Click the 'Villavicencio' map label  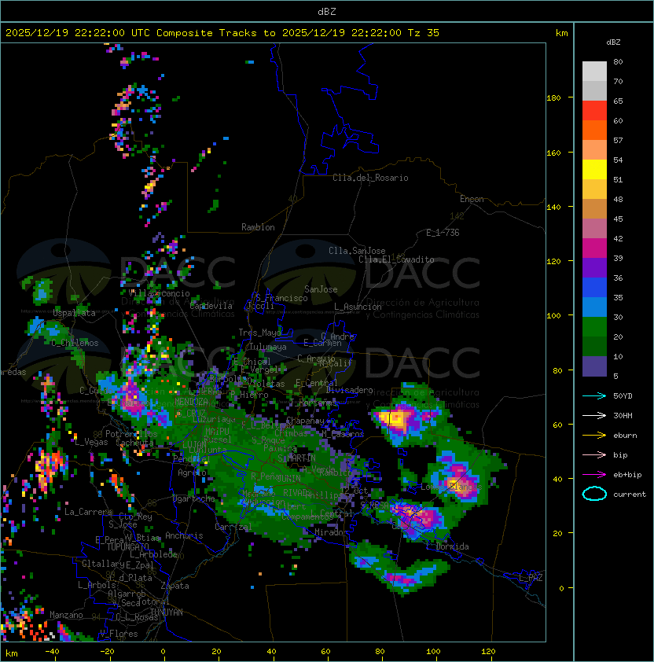159,293
